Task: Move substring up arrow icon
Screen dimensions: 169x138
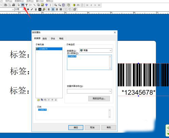Action: (x=52, y=100)
